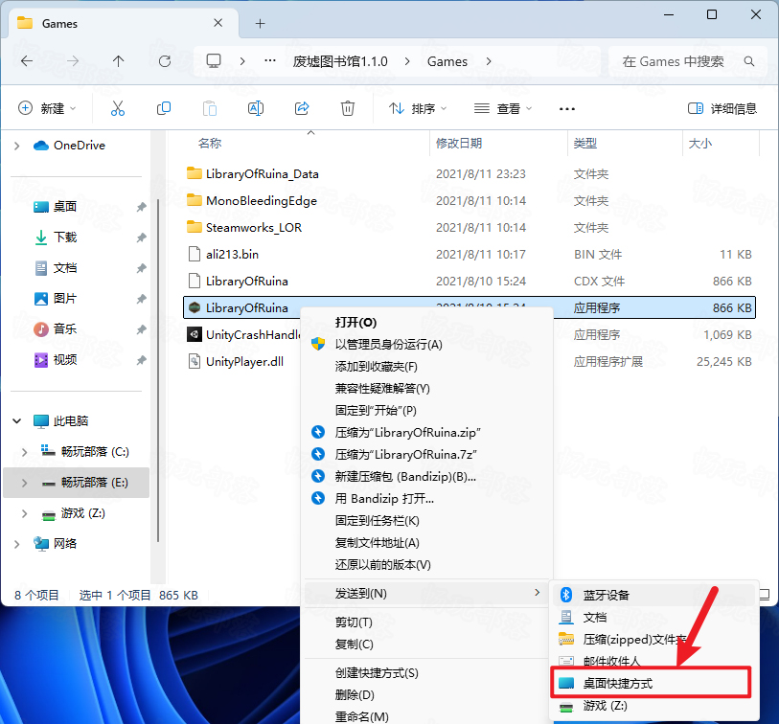Screen dimensions: 779x724
Task: Click 废墟图书馆1.1.0 breadcrumb
Action: pyautogui.click(x=340, y=61)
